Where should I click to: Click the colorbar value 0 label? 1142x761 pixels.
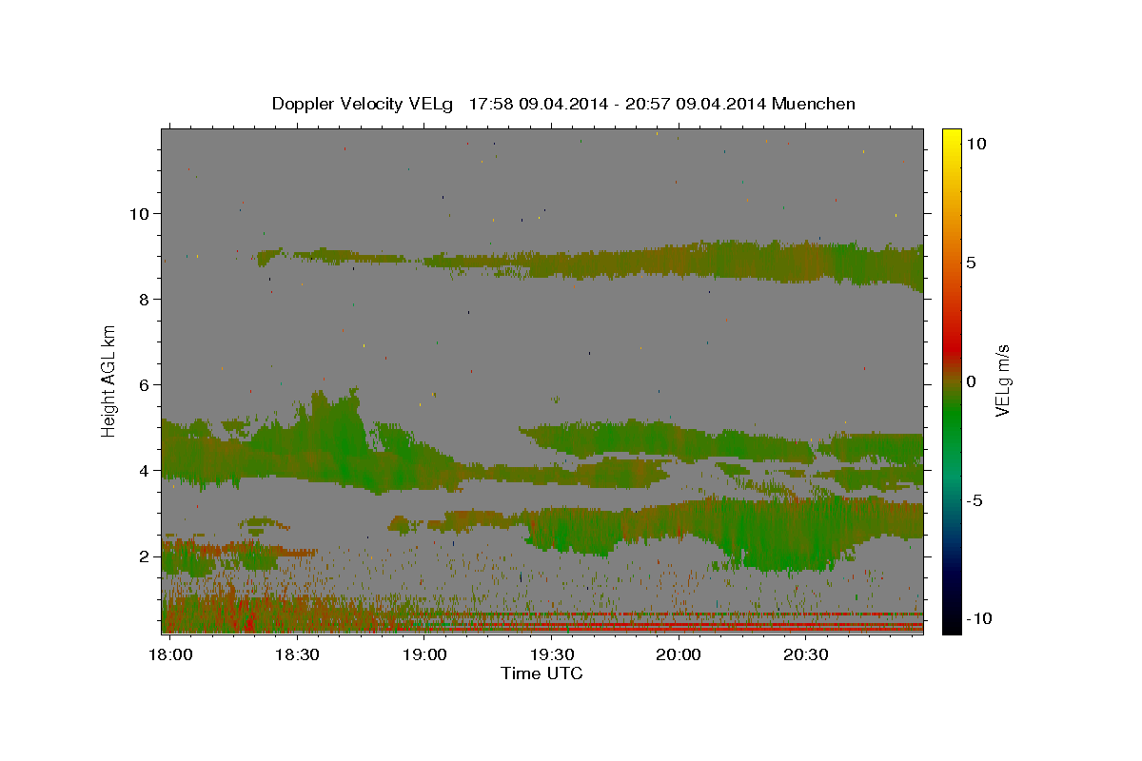click(971, 381)
